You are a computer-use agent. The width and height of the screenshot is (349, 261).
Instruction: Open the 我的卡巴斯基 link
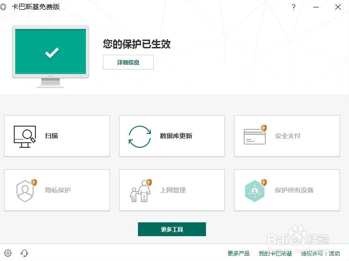click(275, 253)
